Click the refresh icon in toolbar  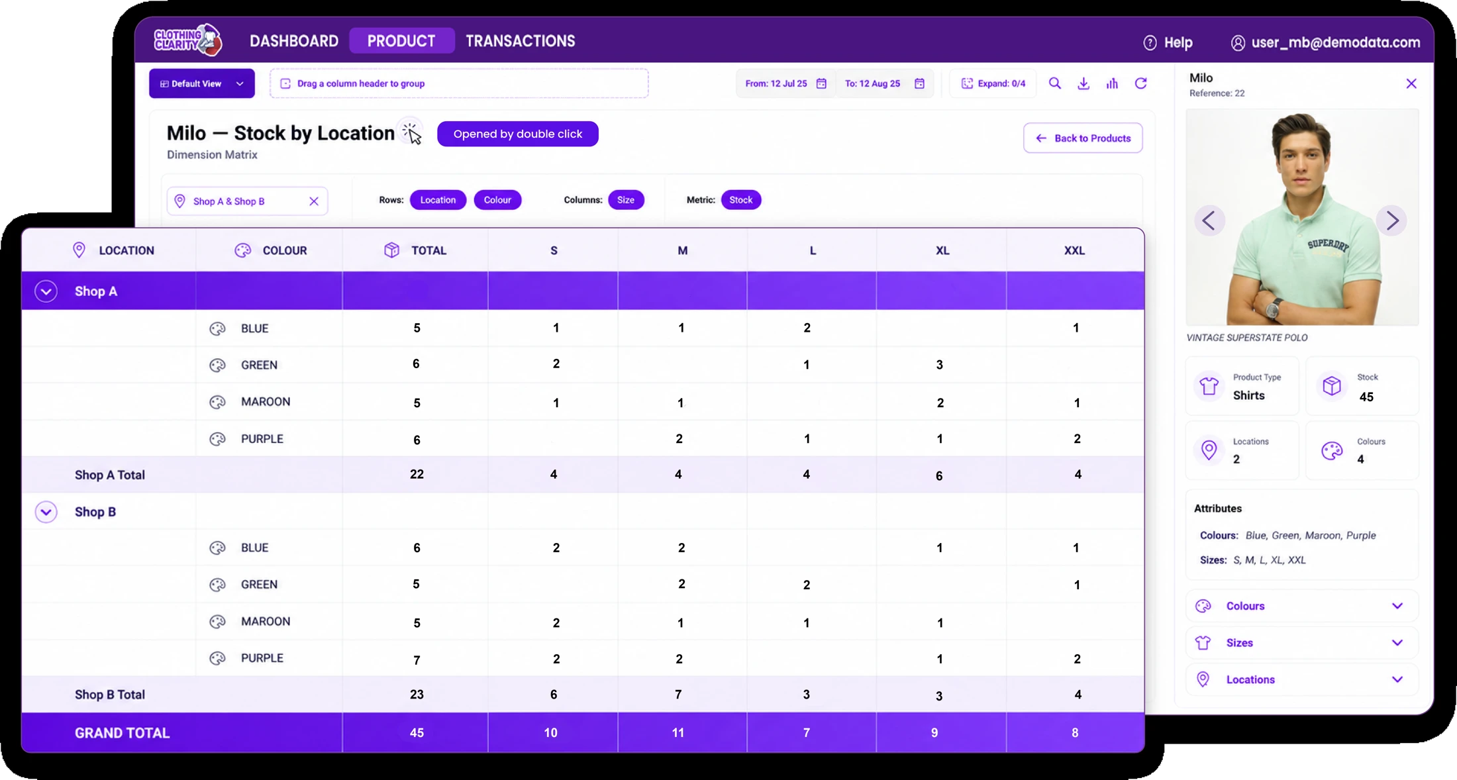[1140, 83]
